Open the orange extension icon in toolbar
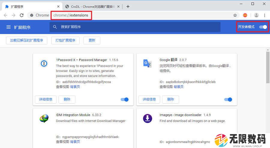Image resolution: width=270 pixels, height=148 pixels. click(245, 15)
